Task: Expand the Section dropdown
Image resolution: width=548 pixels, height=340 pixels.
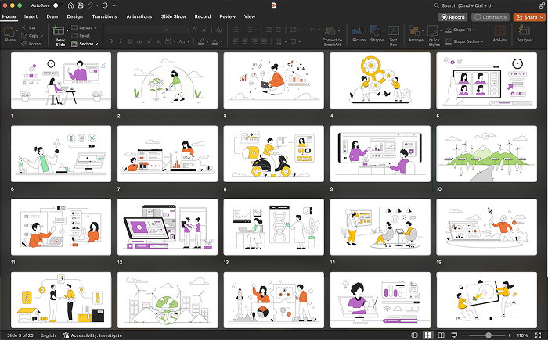Action: (x=85, y=44)
